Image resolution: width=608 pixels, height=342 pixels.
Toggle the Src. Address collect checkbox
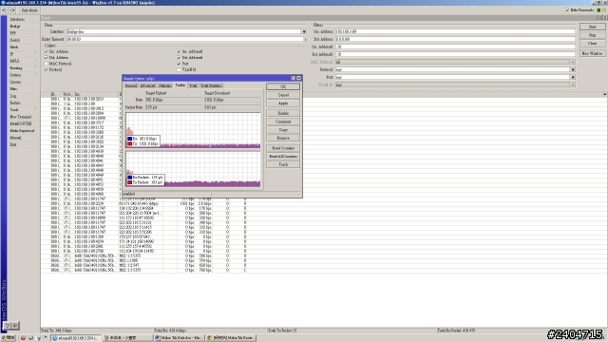(x=47, y=51)
